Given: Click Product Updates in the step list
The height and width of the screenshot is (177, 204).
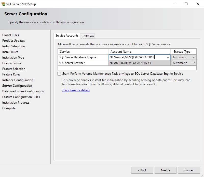Looking at the screenshot, I should coord(13,41).
